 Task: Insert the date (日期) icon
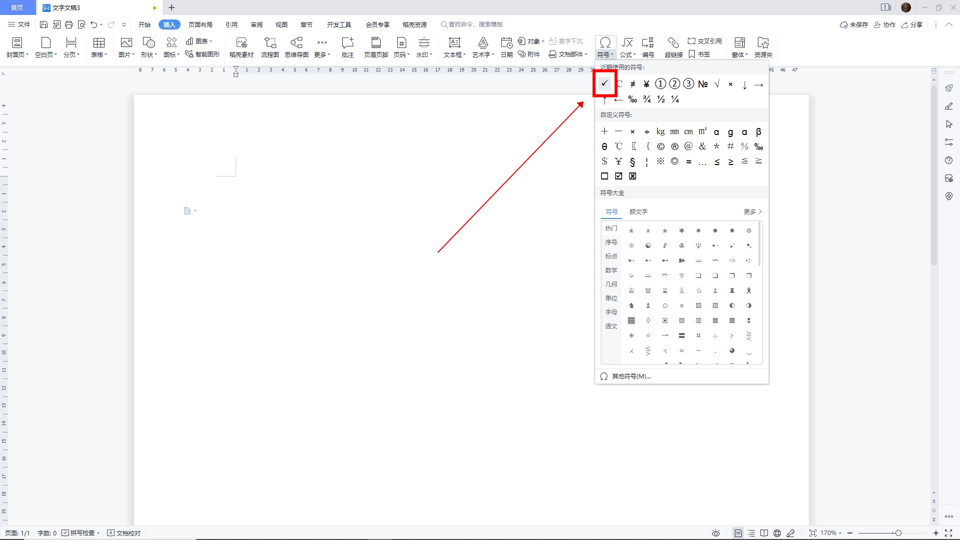click(x=506, y=47)
